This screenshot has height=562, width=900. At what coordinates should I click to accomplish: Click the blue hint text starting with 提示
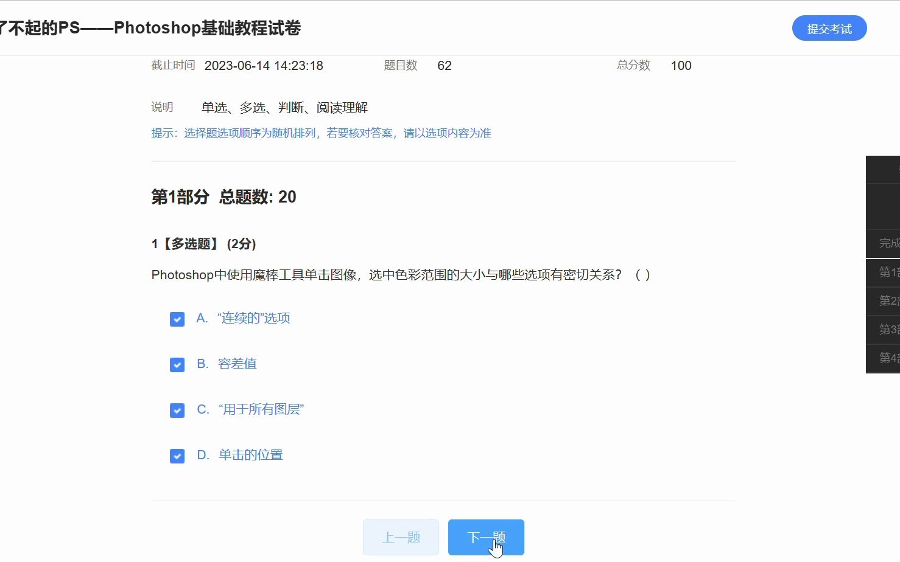321,133
